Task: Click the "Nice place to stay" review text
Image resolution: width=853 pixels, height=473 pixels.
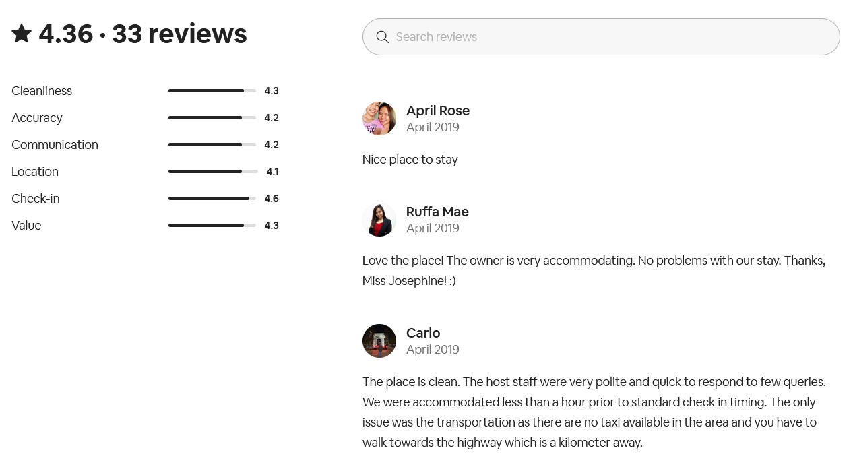Action: (x=410, y=160)
